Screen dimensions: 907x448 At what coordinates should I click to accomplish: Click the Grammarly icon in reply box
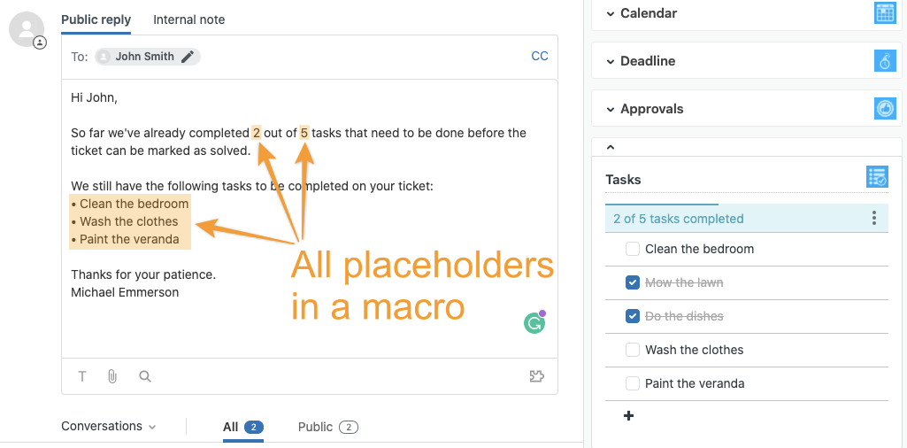pyautogui.click(x=534, y=323)
